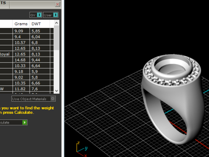Image resolution: width=209 pixels, height=157 pixels.
Task: Click the 3D ring model in viewport
Action: pos(173,99)
